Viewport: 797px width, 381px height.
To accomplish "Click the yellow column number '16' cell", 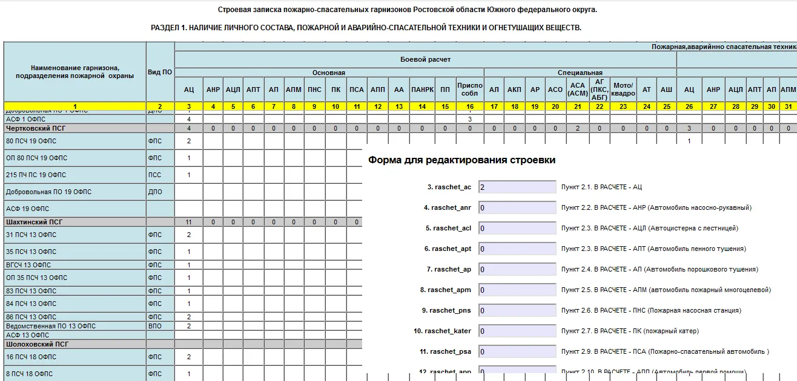I will (469, 106).
